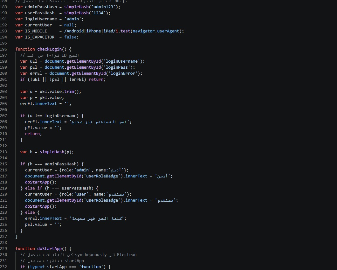Click the IS_CAPACITOR variable name

coord(39,37)
